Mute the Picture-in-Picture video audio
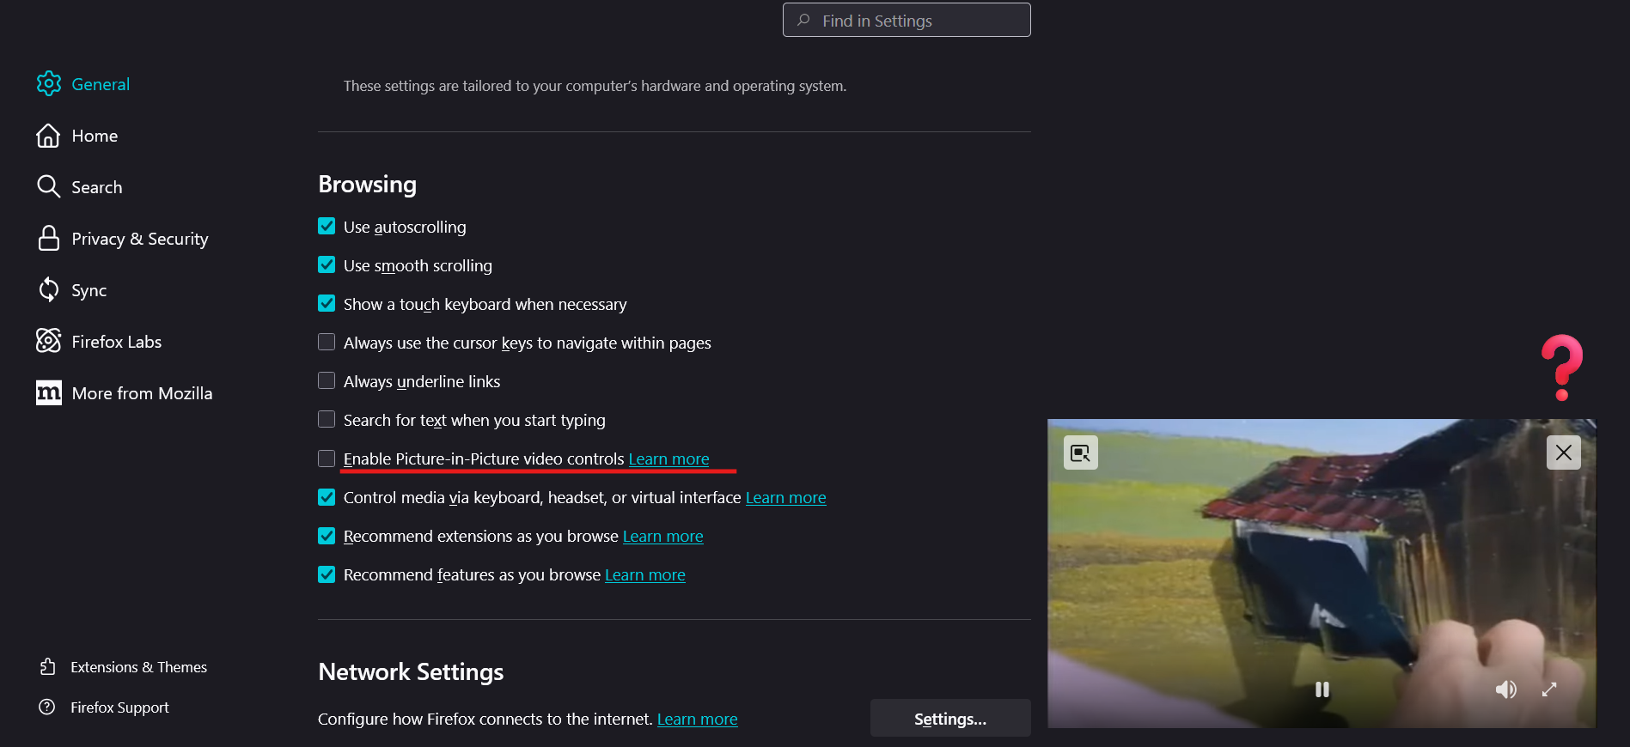 point(1505,689)
